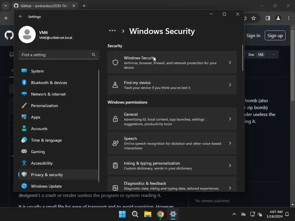This screenshot has height=221, width=295.
Task: Expand Inking & typing personalization chevron
Action: tap(230, 165)
